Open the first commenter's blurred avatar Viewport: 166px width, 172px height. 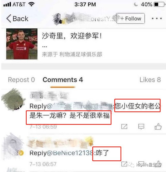coord(13,99)
